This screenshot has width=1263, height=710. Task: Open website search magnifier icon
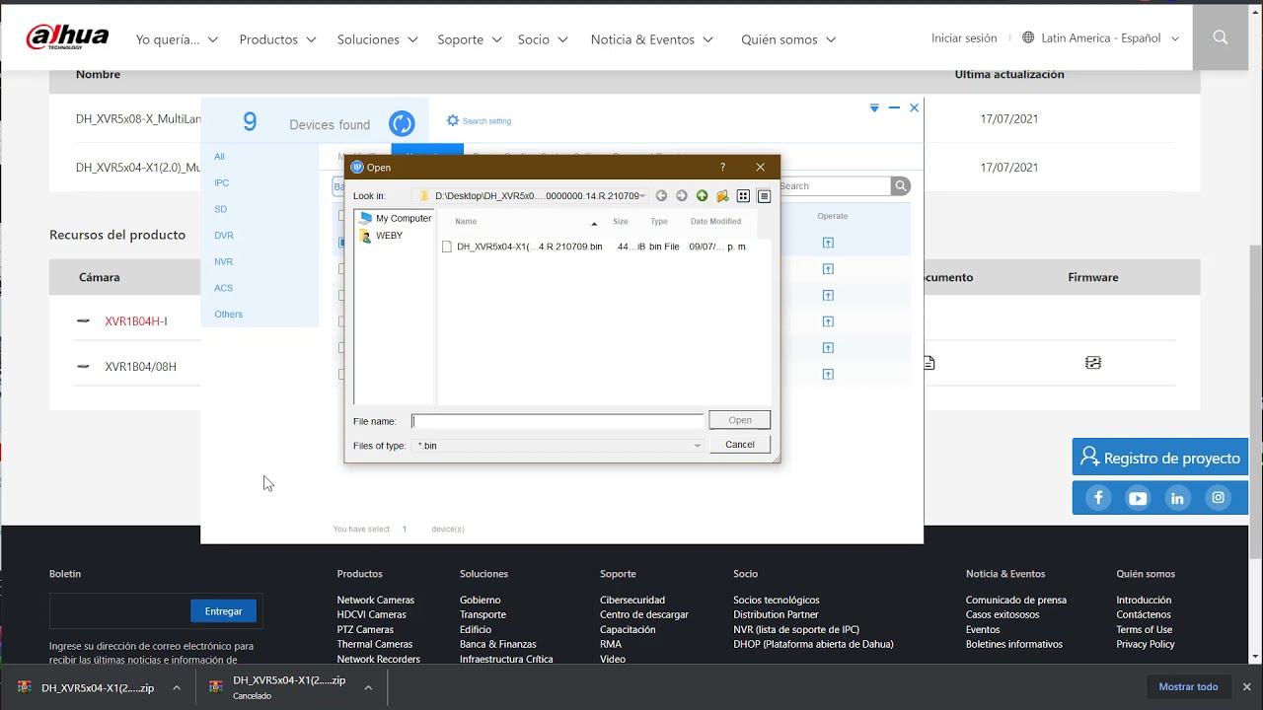[1221, 37]
